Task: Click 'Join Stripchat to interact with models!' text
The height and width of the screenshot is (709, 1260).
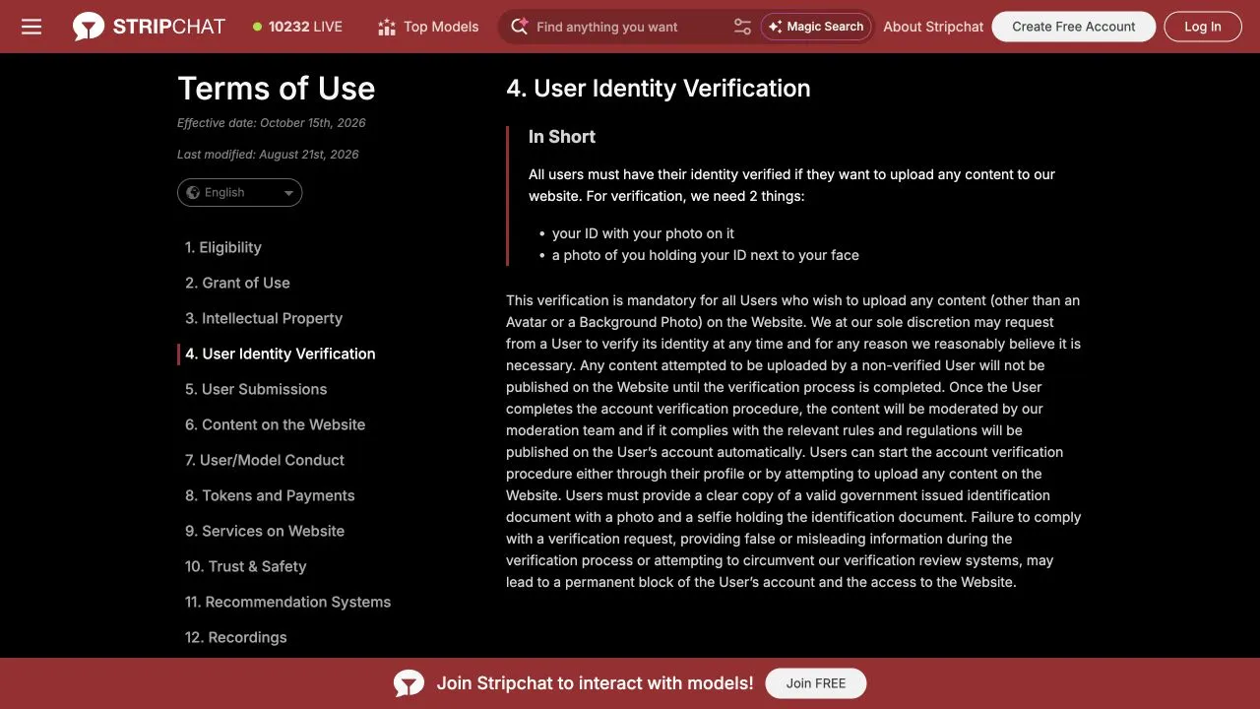Action: pos(595,683)
